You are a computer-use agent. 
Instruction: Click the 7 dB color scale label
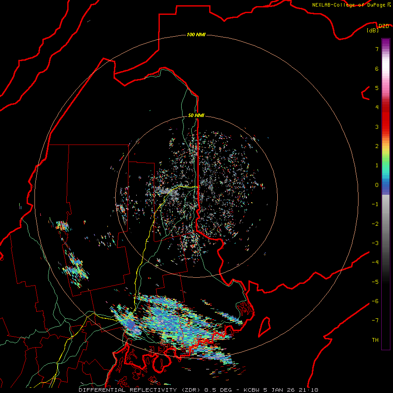point(377,49)
